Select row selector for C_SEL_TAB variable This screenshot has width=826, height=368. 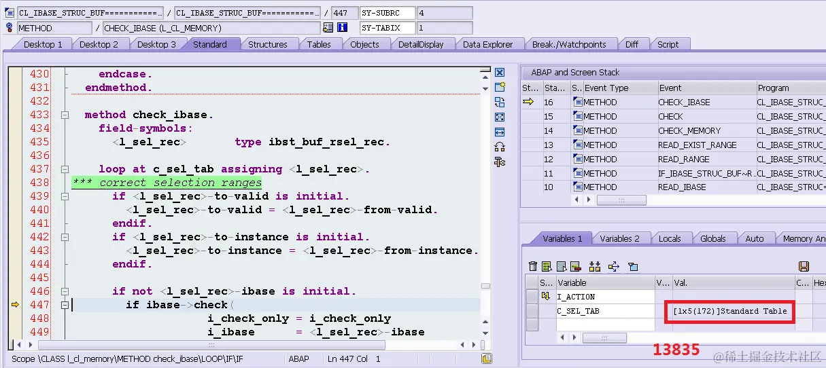coord(532,311)
